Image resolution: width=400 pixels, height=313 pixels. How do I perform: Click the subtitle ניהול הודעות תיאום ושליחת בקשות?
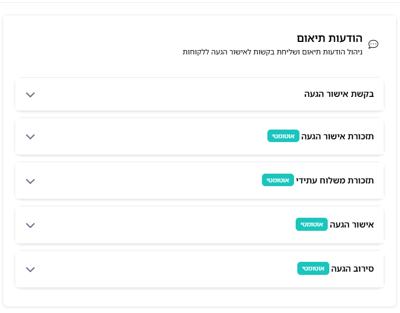[x=272, y=52]
